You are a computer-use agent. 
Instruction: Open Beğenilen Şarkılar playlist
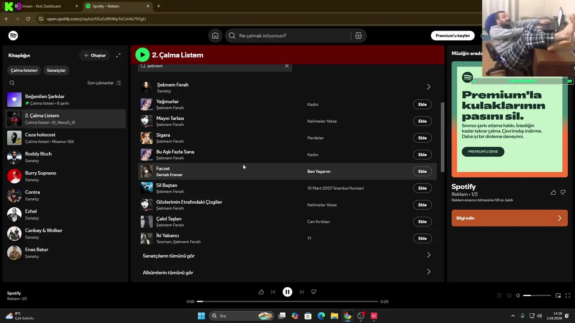coord(66,100)
